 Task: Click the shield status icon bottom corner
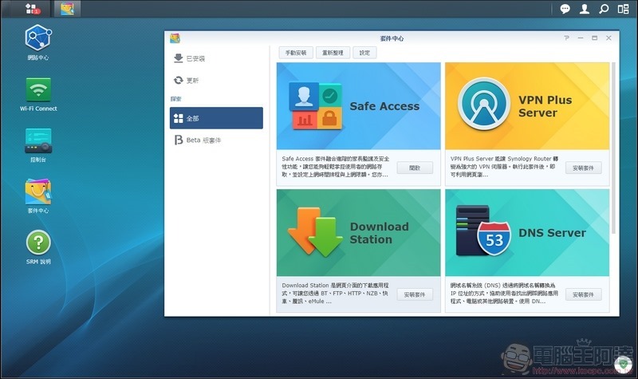623,364
